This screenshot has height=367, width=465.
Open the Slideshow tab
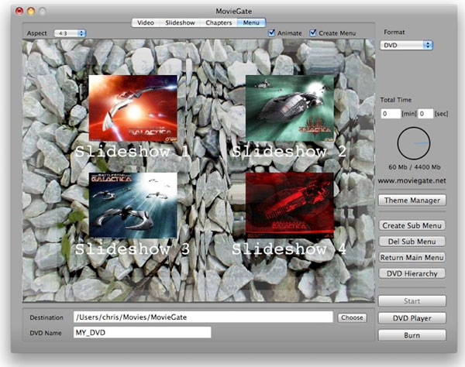pos(180,22)
